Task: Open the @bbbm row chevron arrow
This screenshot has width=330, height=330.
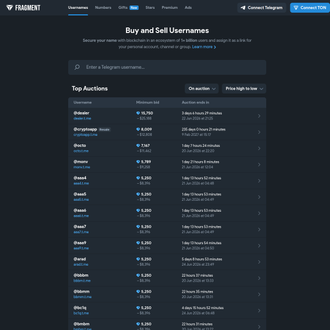Action: 259,278
